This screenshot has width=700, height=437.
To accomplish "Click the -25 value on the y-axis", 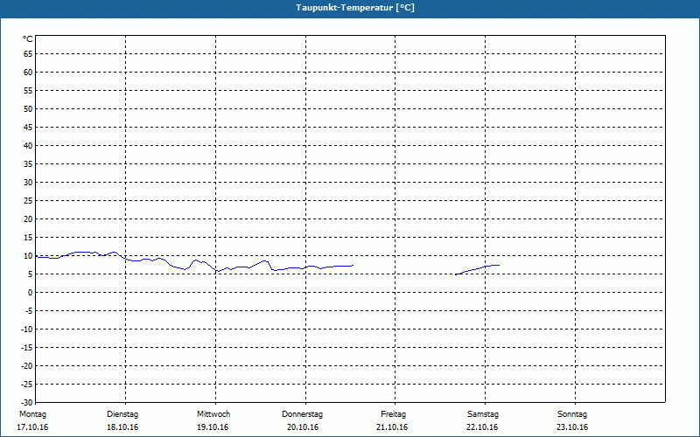I will (26, 384).
